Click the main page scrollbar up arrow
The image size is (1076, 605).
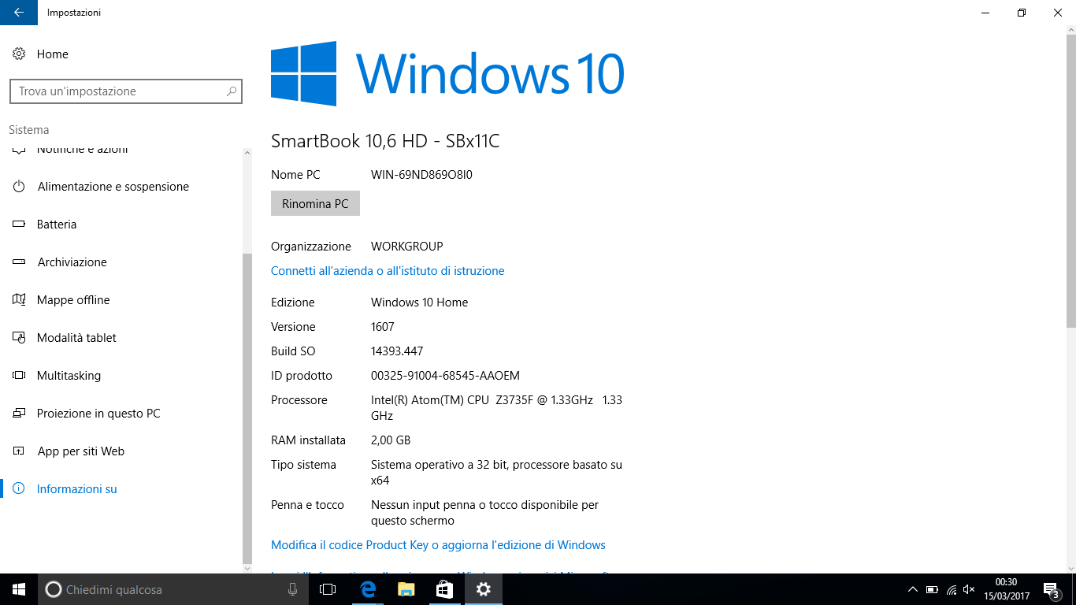click(x=1071, y=30)
